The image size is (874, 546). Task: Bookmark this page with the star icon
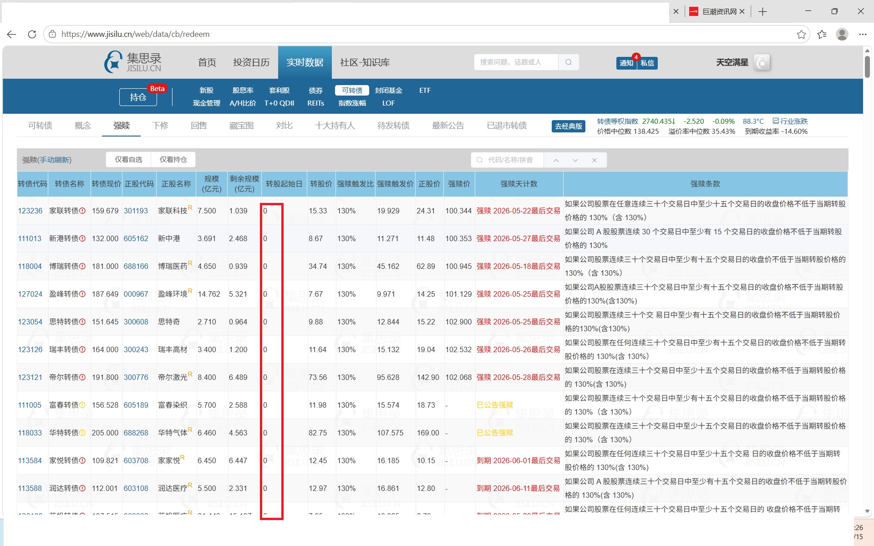(801, 35)
